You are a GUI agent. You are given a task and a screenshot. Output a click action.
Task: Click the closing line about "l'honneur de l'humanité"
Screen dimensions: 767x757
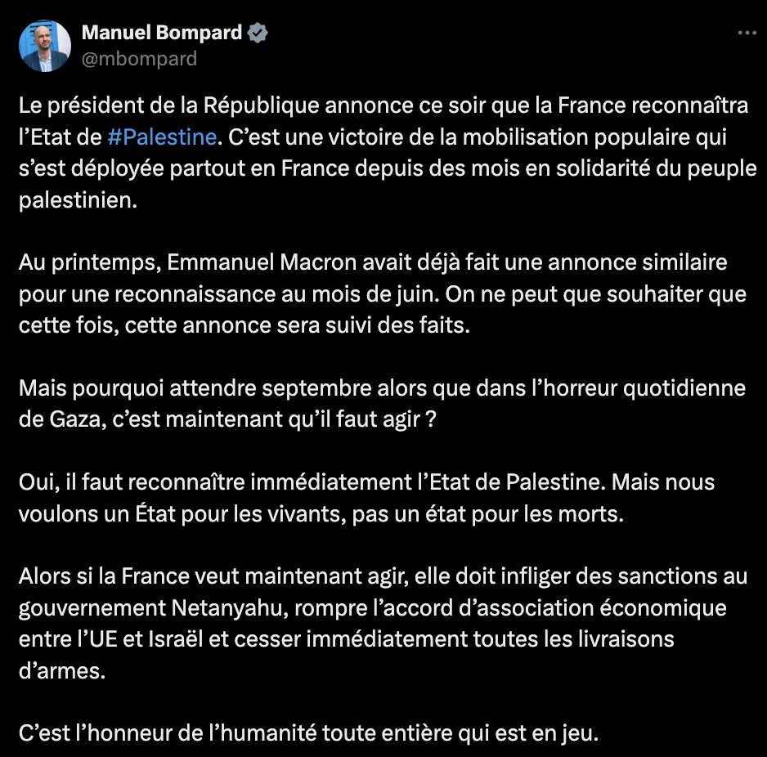309,732
